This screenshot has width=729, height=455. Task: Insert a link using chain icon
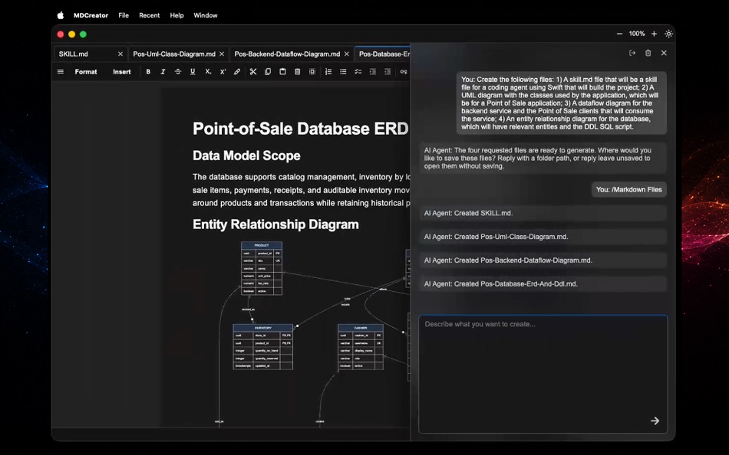coord(404,72)
